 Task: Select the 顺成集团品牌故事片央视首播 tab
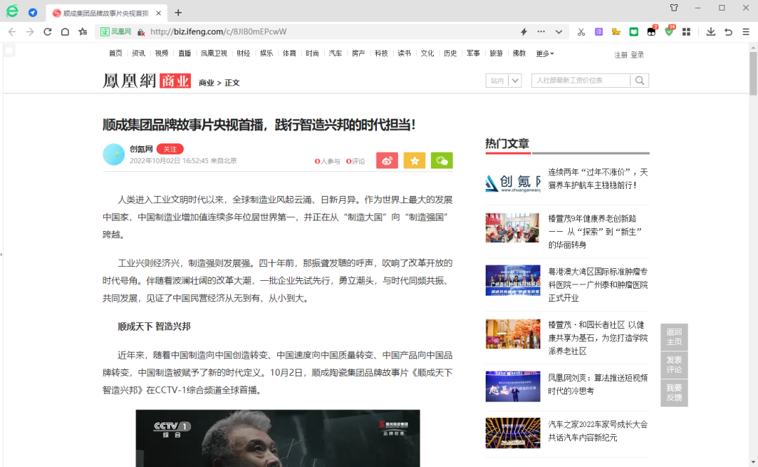point(107,13)
